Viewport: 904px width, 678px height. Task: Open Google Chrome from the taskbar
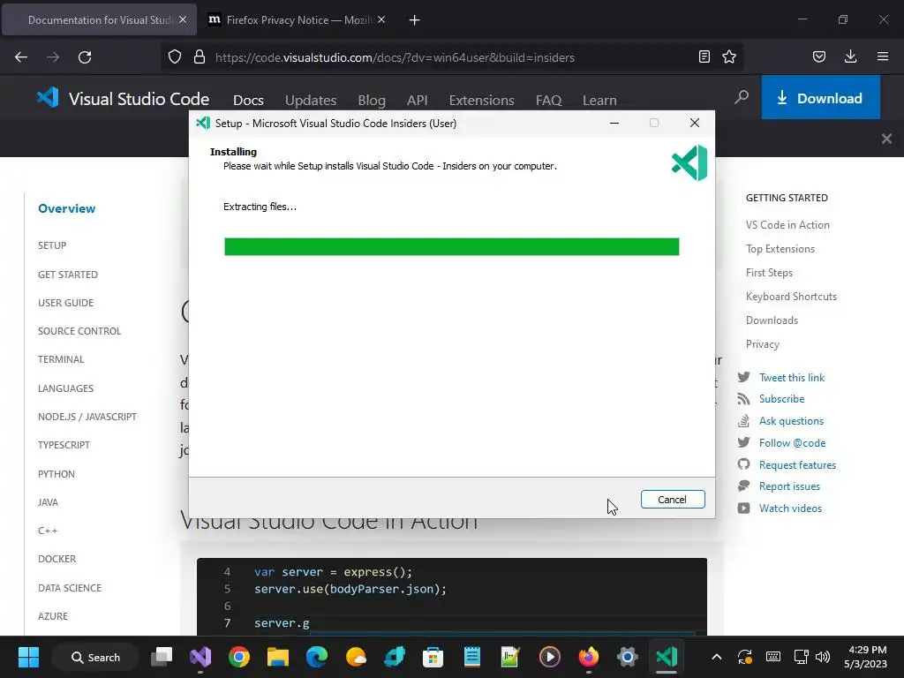[x=238, y=657]
